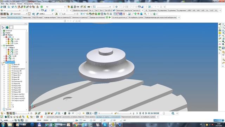Open the Помощь menu
The width and height of the screenshot is (225, 127).
pos(37,4)
